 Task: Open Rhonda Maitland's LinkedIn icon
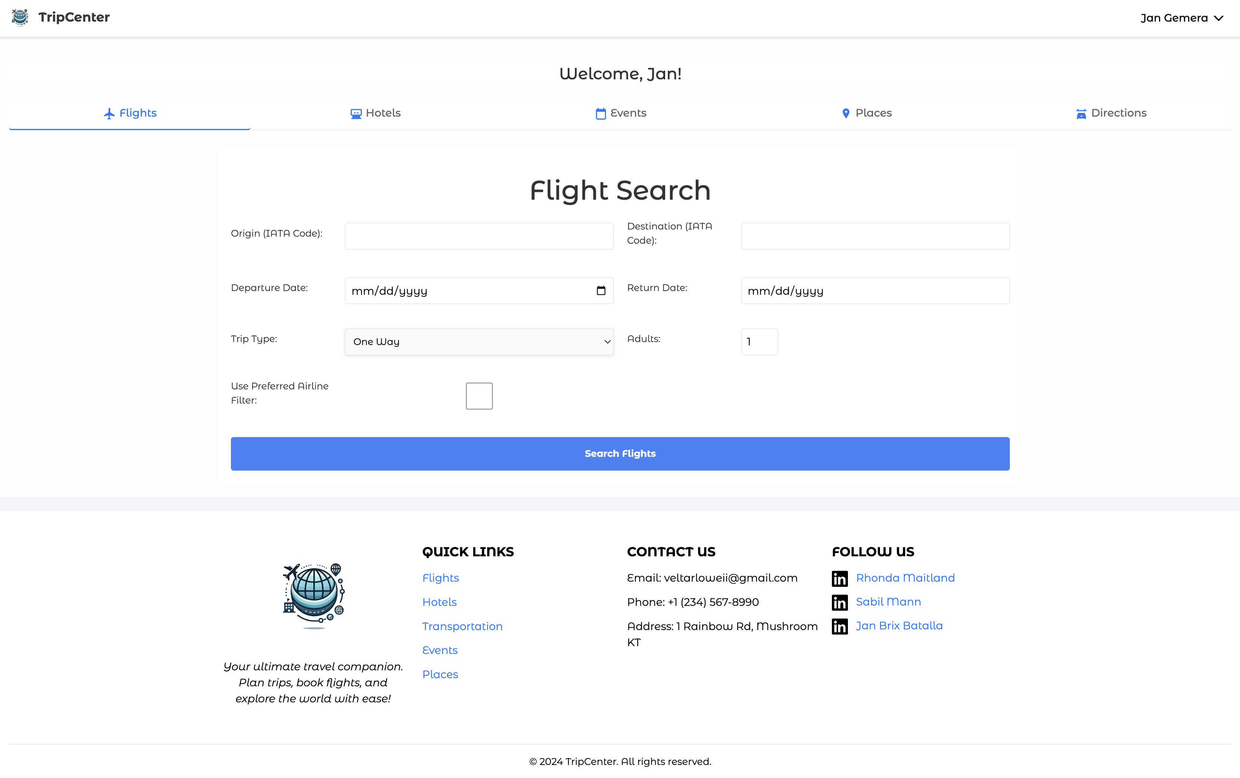point(839,578)
